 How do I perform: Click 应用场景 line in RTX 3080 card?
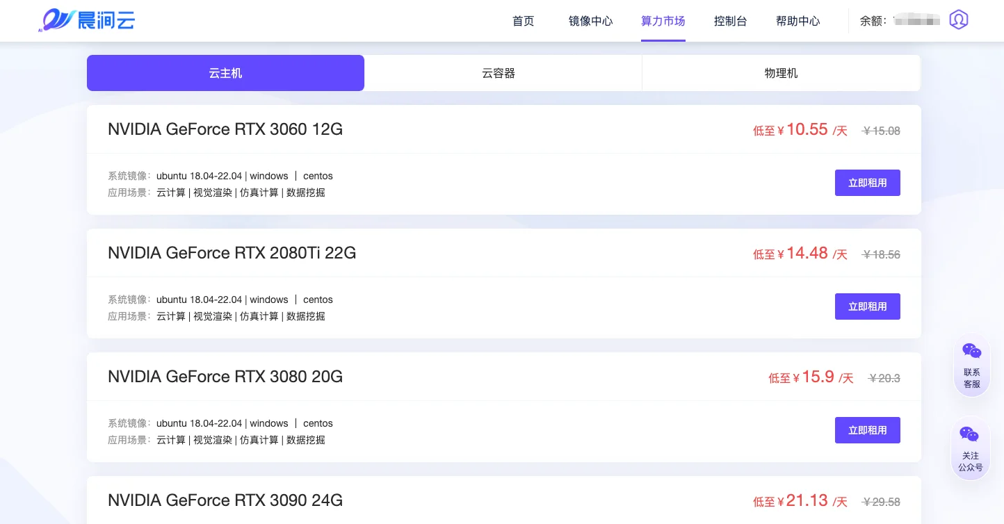point(216,440)
